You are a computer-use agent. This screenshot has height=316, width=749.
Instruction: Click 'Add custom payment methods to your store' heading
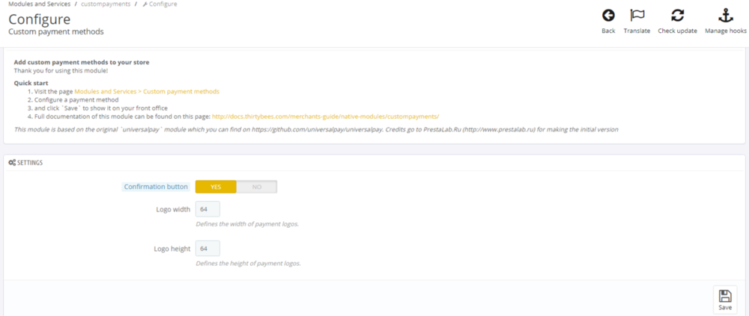point(81,62)
